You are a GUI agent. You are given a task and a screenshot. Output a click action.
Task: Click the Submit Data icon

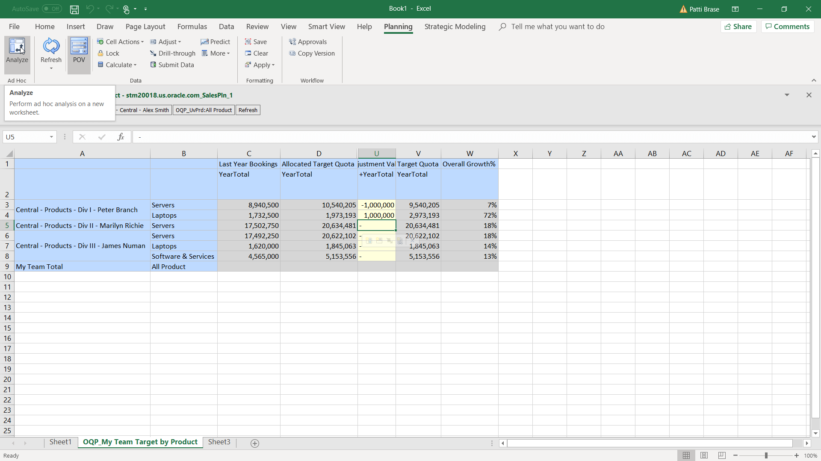(x=172, y=65)
